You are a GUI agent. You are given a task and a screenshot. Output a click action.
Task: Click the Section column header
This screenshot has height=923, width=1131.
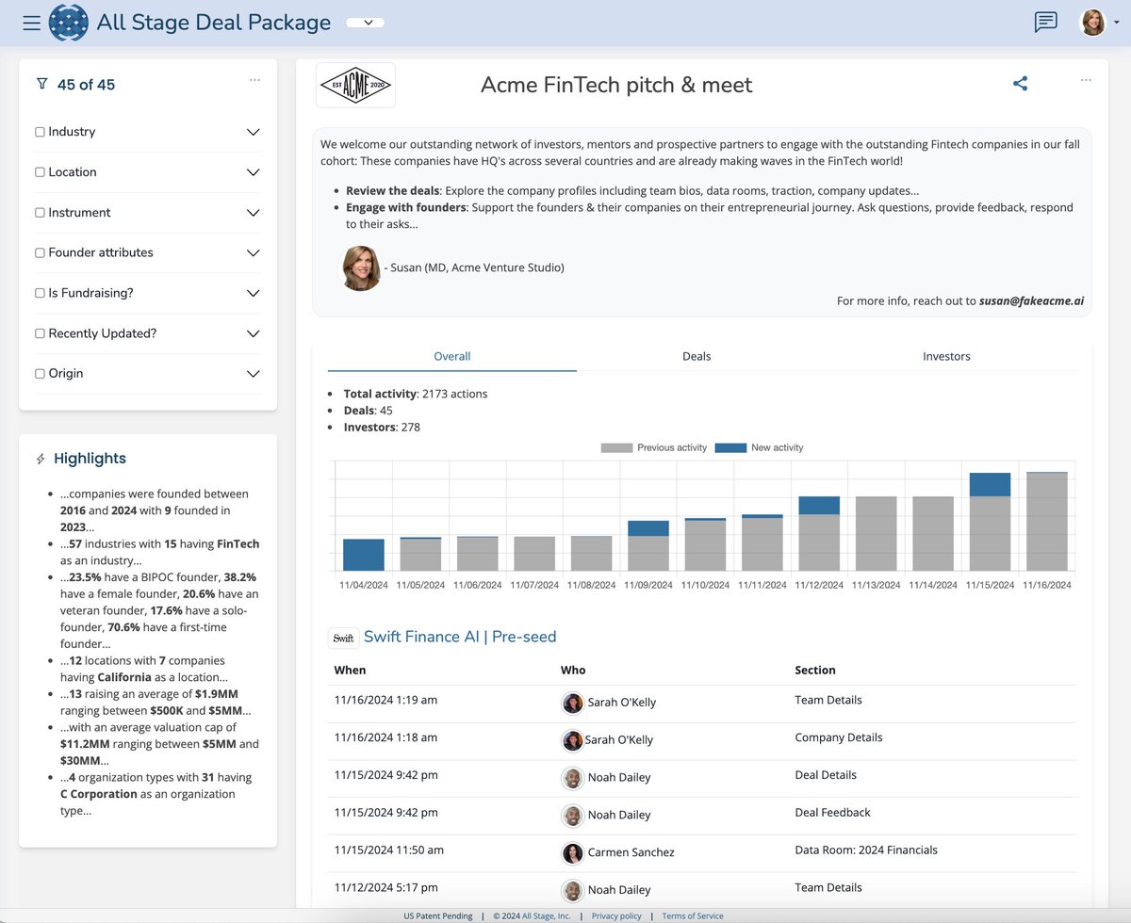[815, 671]
